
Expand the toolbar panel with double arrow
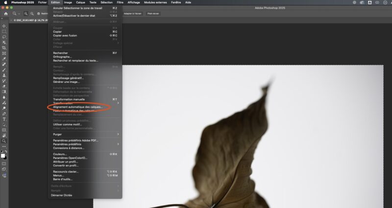[x=2, y=19]
